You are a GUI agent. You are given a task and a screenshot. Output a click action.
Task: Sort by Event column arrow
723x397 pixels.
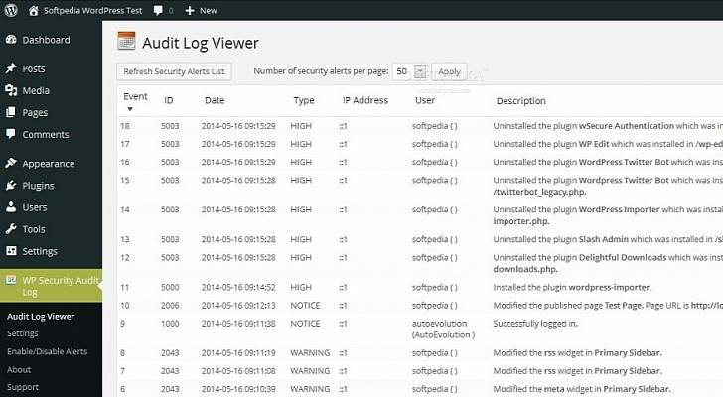tap(129, 109)
